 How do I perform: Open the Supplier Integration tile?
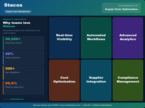(x=96, y=80)
